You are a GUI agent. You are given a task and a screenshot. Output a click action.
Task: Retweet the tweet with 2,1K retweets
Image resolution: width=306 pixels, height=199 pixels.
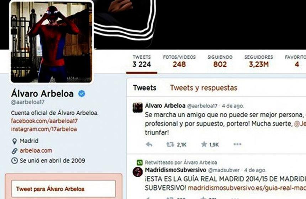(x=170, y=144)
